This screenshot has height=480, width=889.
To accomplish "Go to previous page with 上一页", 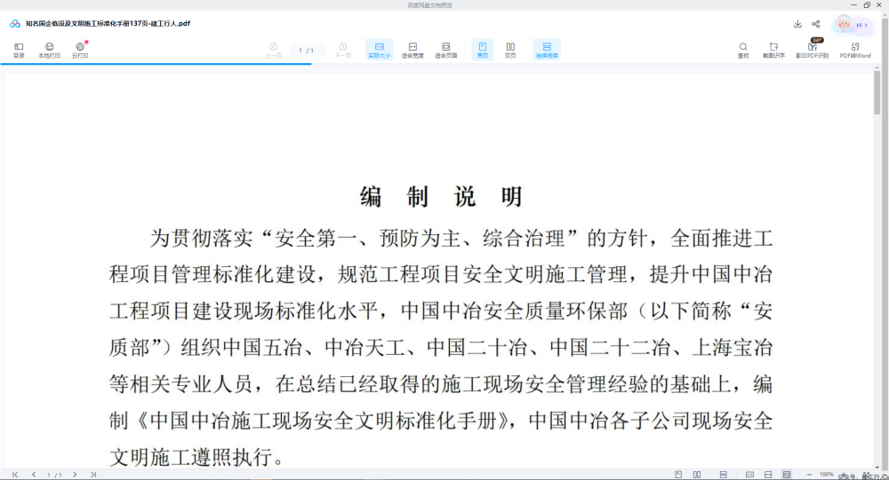I will point(273,50).
